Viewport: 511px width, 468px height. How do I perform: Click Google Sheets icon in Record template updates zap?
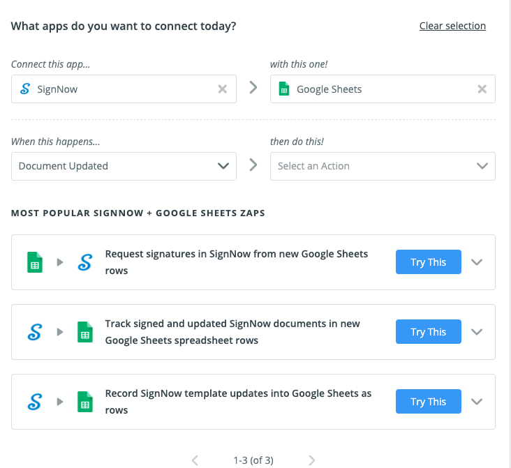pos(84,402)
